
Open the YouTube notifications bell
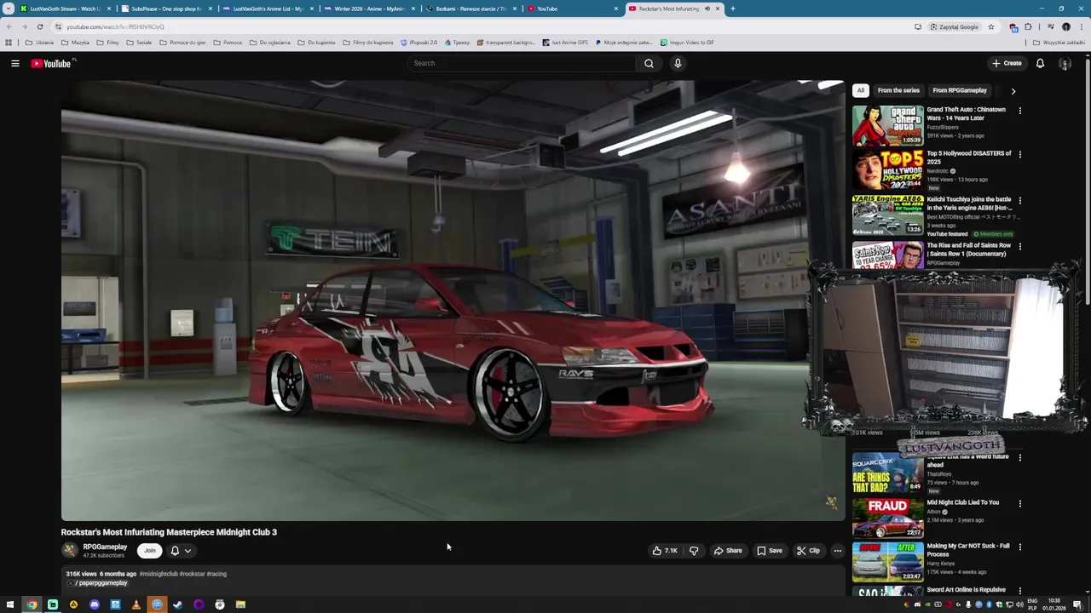pos(1040,63)
